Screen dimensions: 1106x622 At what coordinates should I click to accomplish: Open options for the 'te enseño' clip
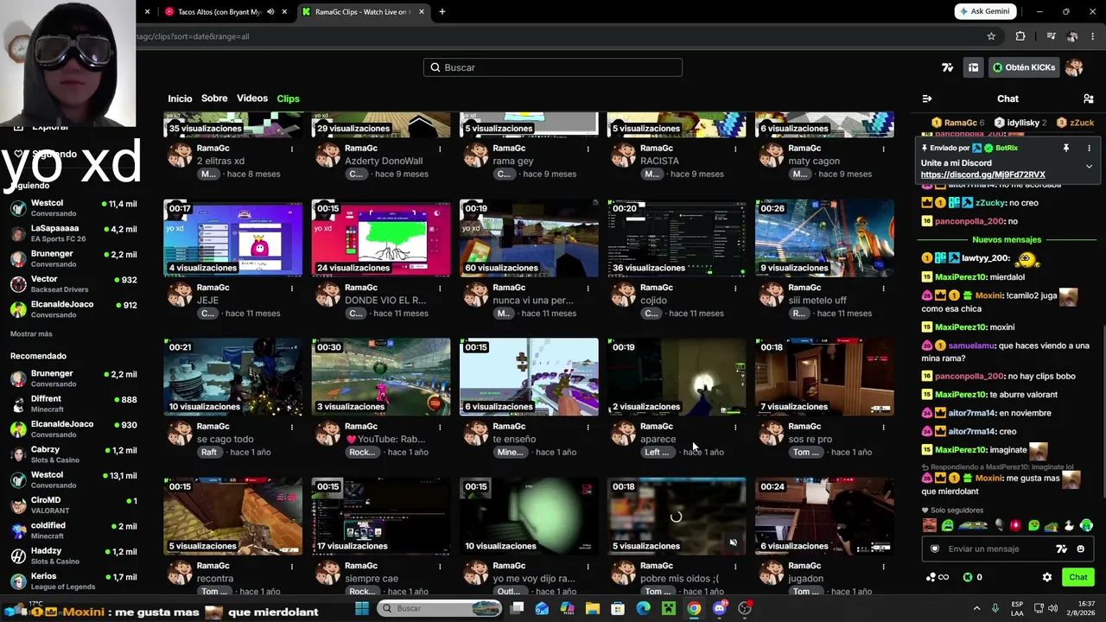coord(588,427)
